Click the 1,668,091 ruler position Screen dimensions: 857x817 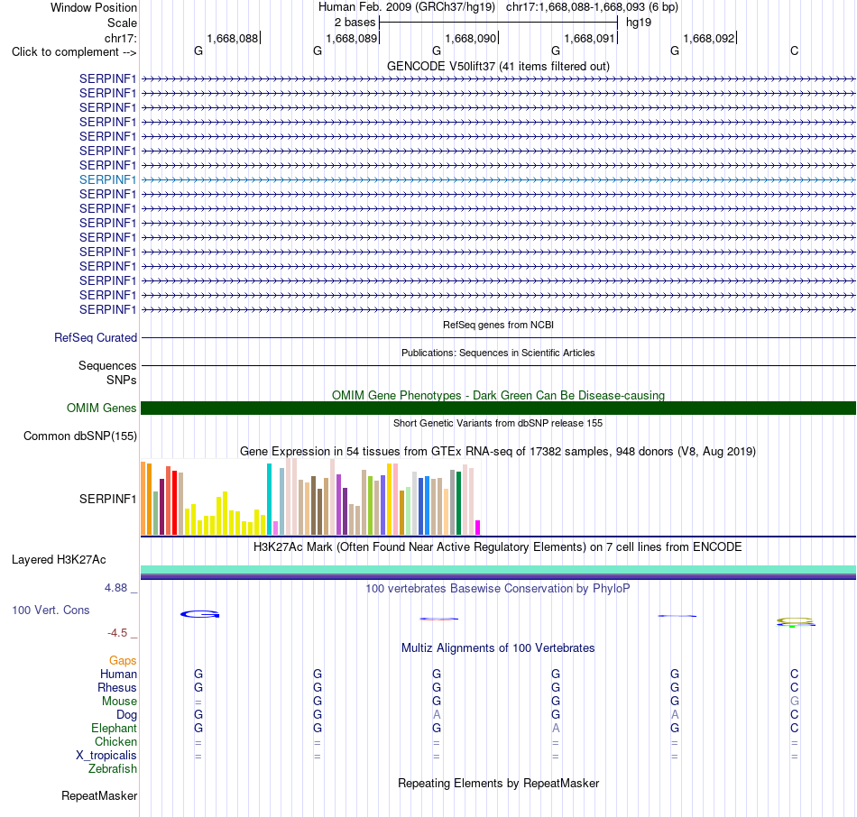[x=590, y=38]
